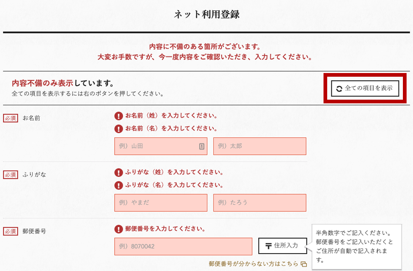Viewport: 413px width, 271px height.
Task: Click the 必須 badge next to お名前
Action: (x=11, y=118)
